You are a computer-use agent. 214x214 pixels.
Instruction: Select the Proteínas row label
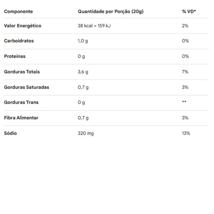tap(15, 56)
